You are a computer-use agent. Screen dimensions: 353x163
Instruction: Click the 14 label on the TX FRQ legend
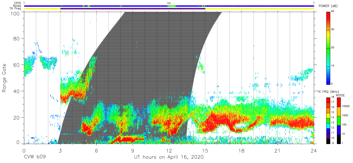point(333,118)
